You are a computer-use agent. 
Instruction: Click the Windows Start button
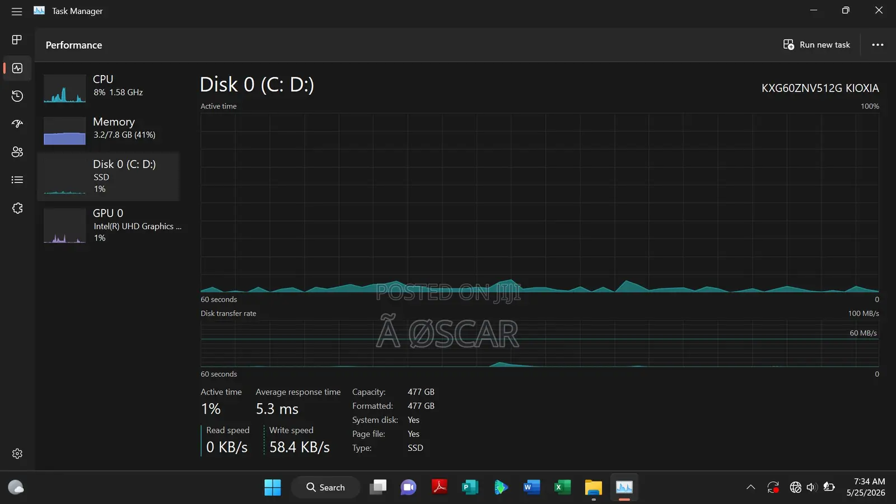(273, 487)
